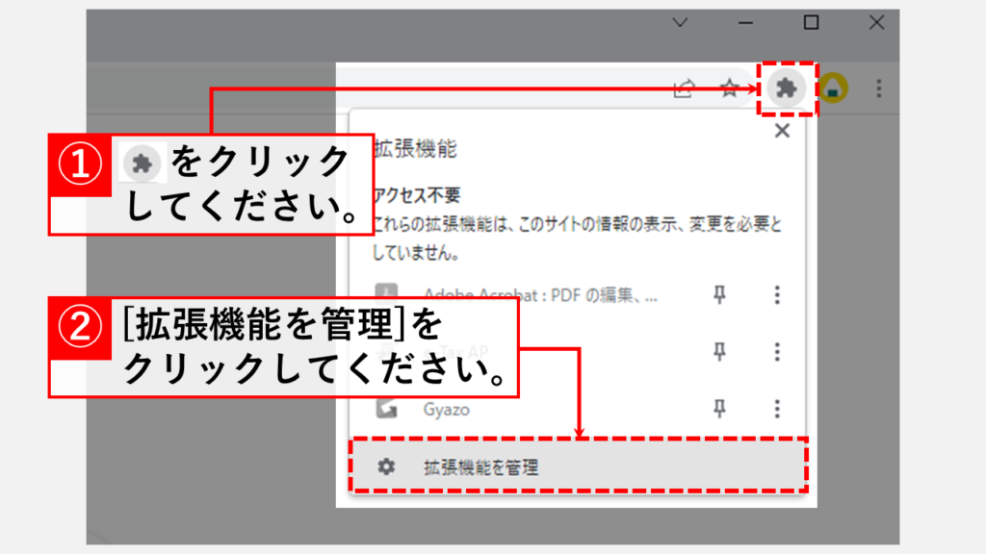Click the share page icon
The height and width of the screenshot is (554, 986).
[684, 88]
